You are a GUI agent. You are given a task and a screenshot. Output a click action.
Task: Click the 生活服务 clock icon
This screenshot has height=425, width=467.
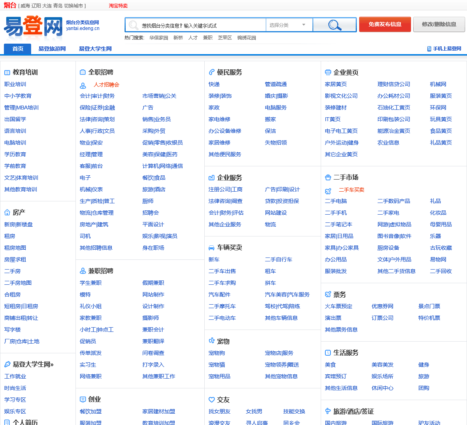328,353
